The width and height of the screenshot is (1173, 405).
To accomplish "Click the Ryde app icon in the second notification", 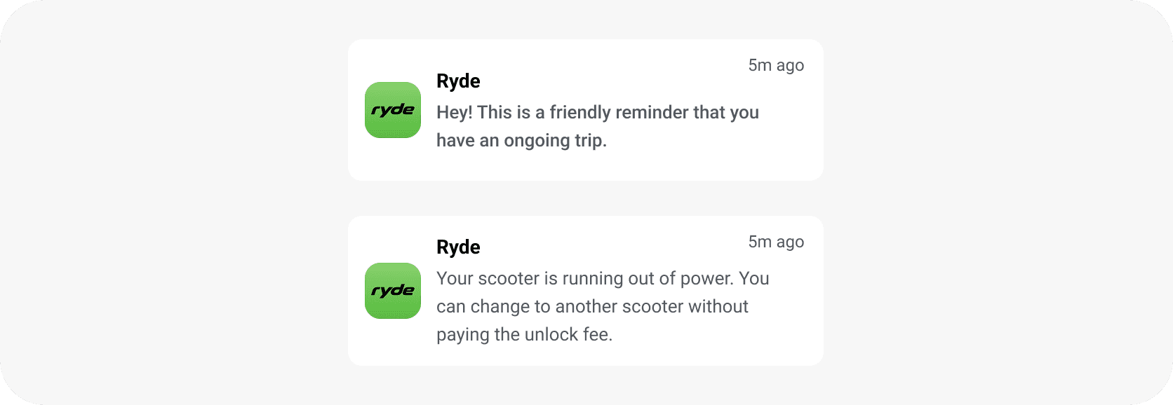I will click(x=392, y=290).
